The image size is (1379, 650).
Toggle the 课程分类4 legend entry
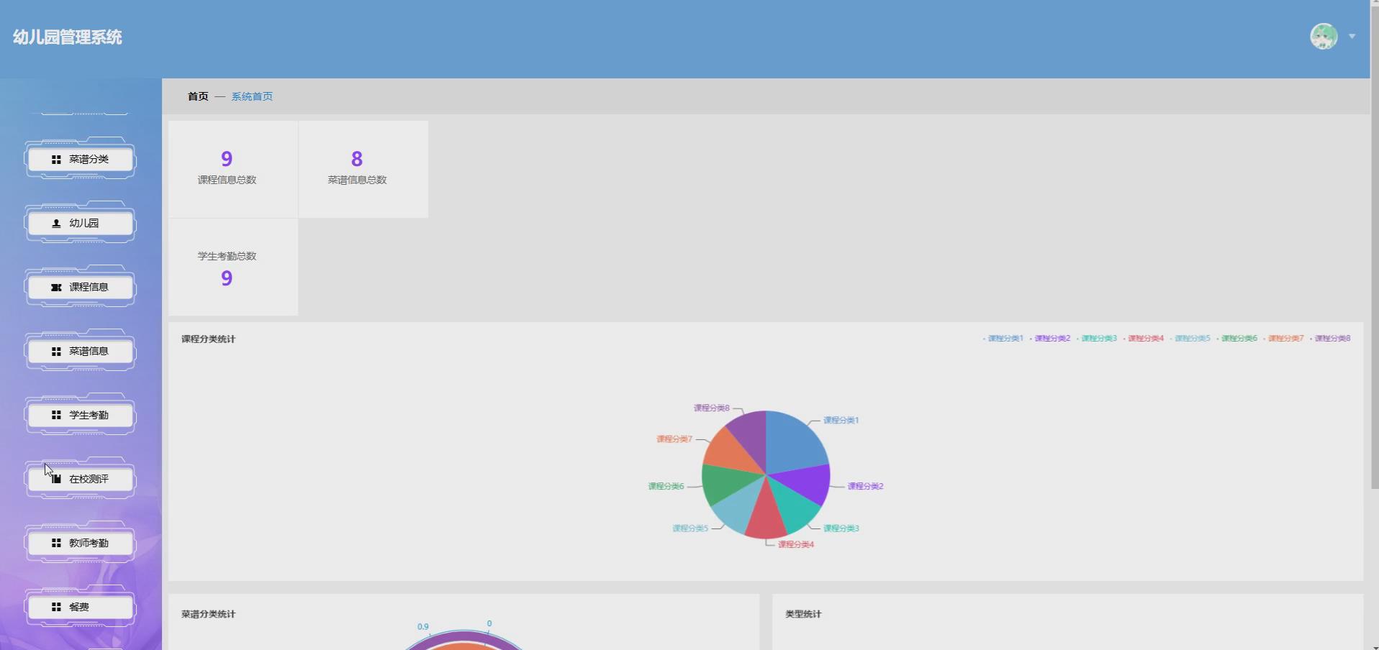(1144, 338)
